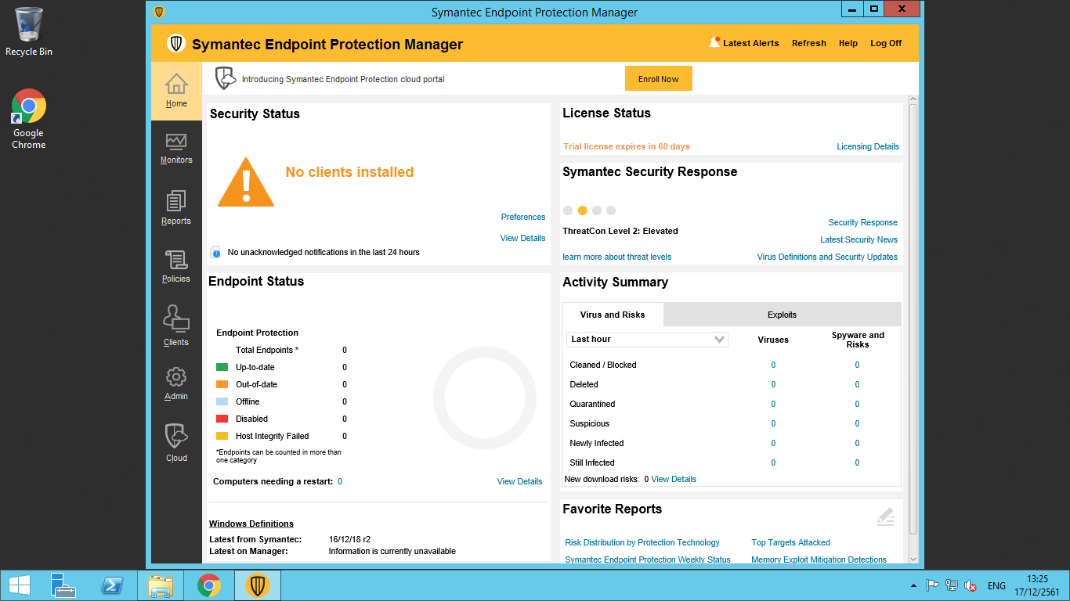Viewport: 1070px width, 601px height.
Task: Edit Favorite Reports with pencil icon
Action: click(885, 516)
